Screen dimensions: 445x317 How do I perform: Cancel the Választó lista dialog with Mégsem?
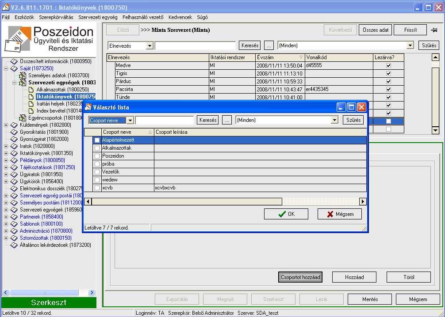pyautogui.click(x=340, y=214)
